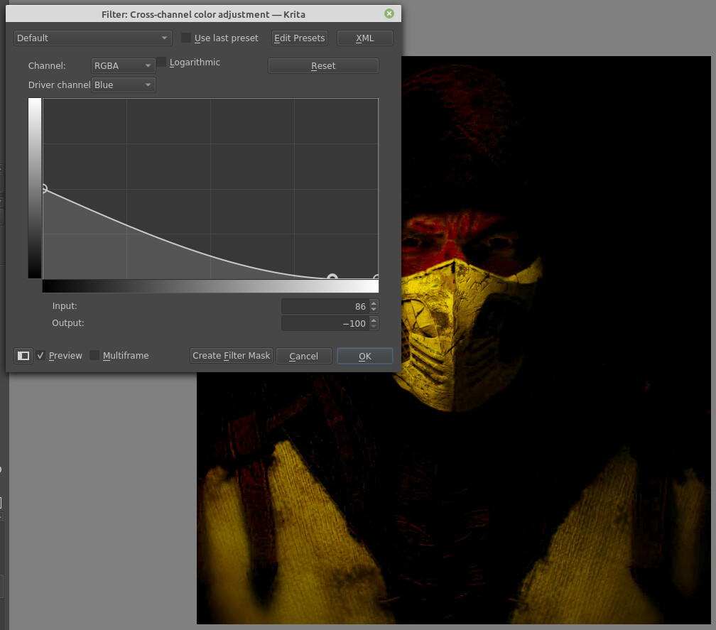716x630 pixels.
Task: Expand the Driver channel Blue dropdown
Action: click(124, 85)
